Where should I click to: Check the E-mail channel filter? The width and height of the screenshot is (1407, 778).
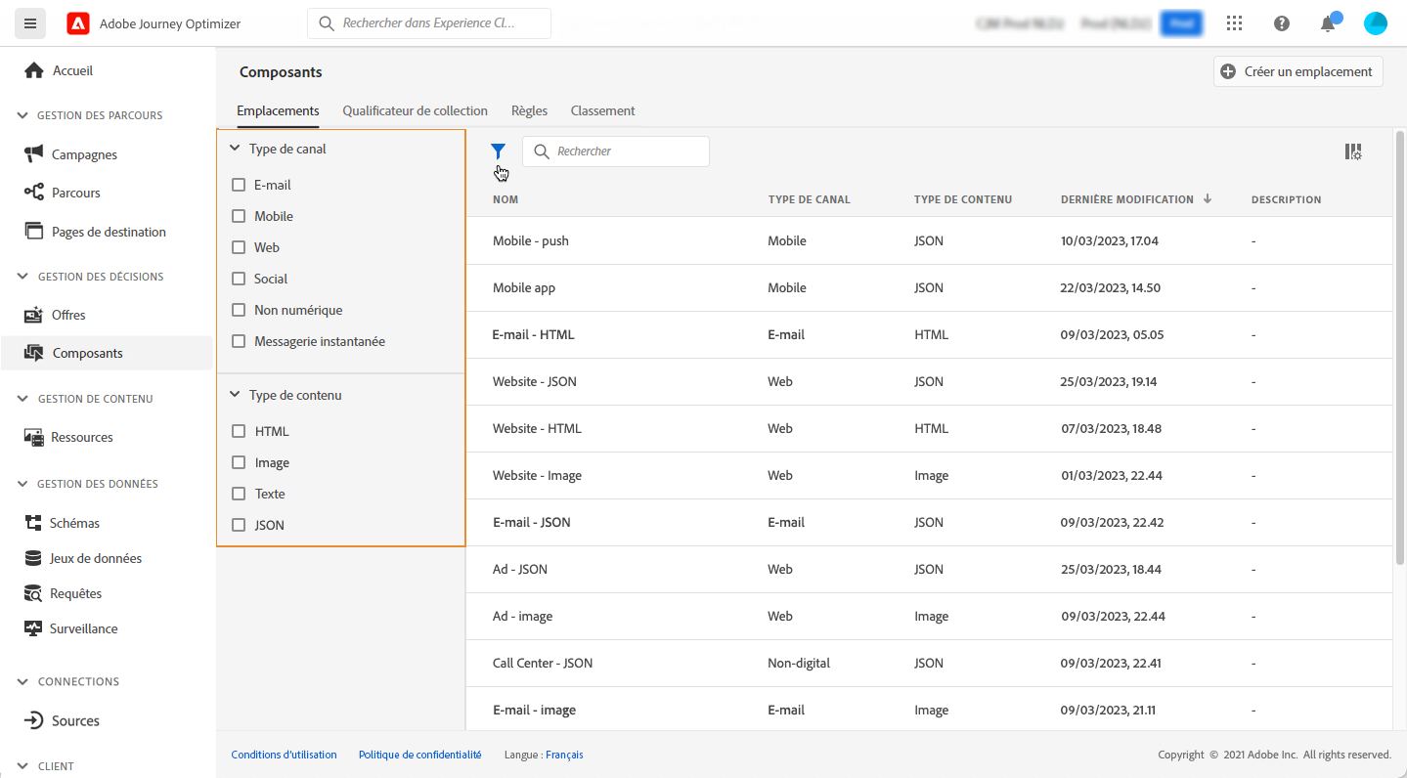(239, 185)
